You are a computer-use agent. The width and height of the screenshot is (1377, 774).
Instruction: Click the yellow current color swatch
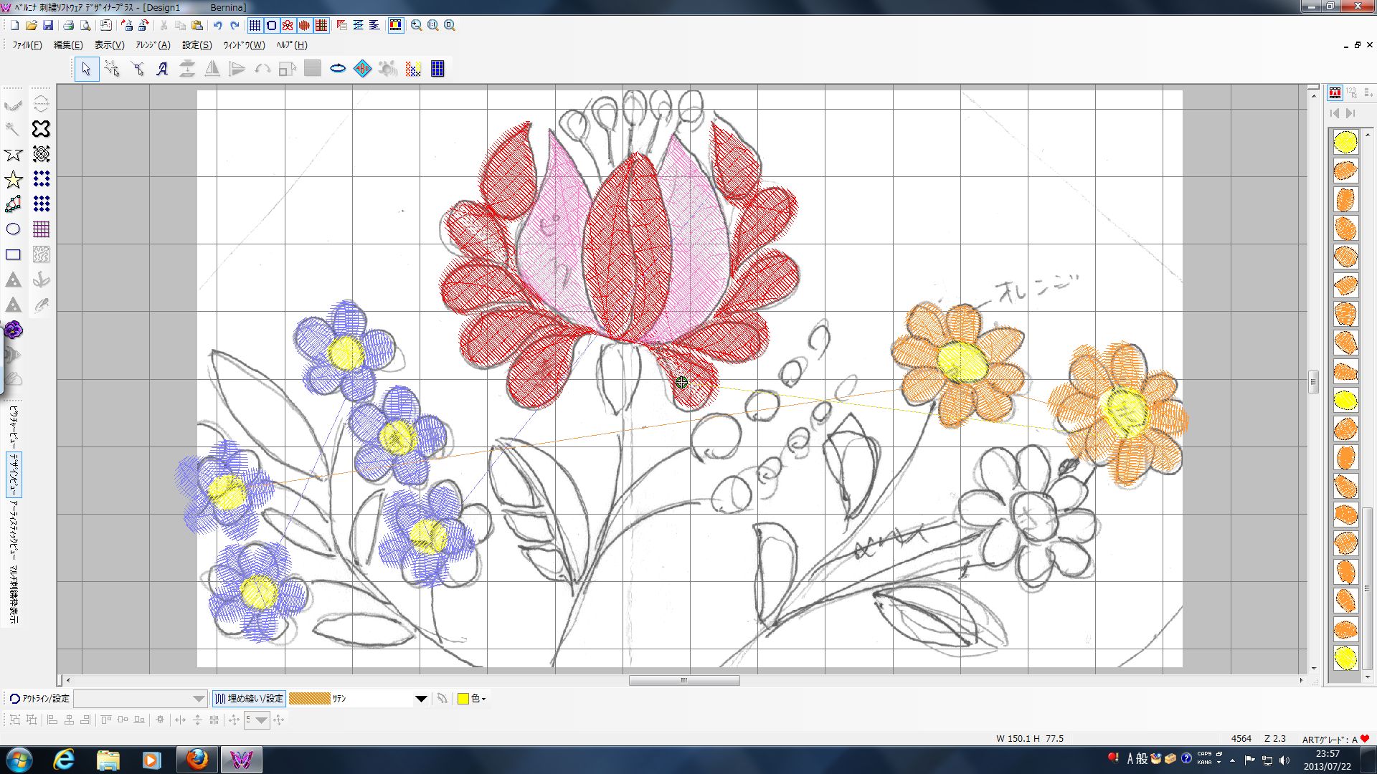click(463, 699)
